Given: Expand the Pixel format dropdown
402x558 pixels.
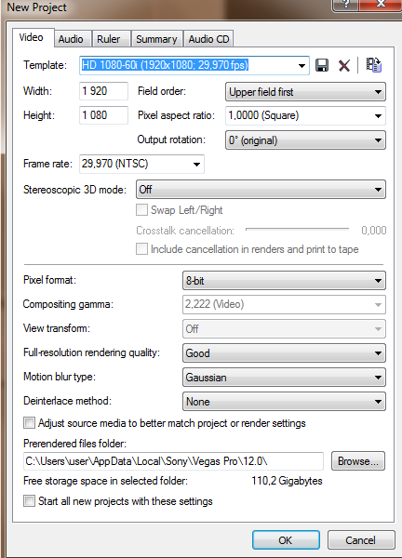Looking at the screenshot, I should (x=284, y=281).
